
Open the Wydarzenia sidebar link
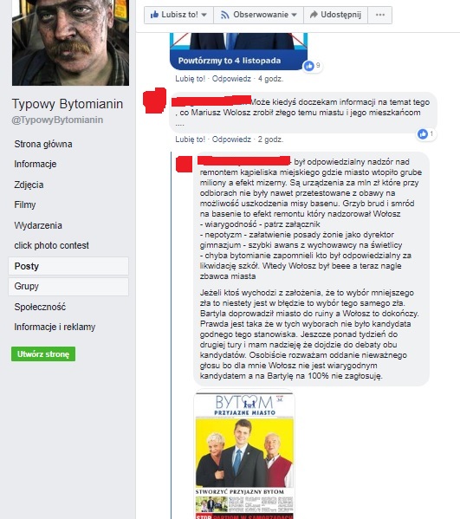(x=38, y=225)
